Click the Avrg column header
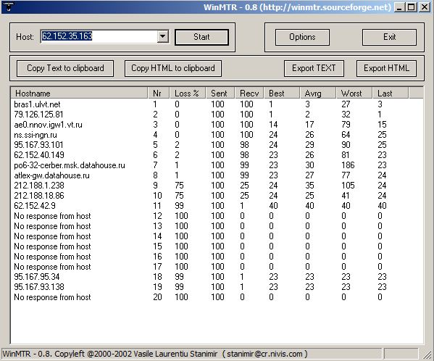 click(318, 94)
